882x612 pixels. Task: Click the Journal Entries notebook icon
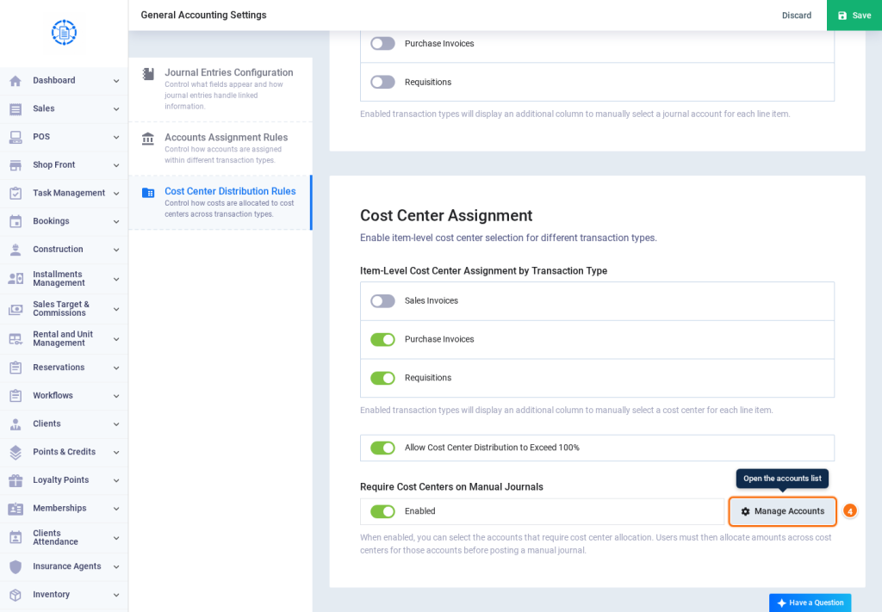point(148,74)
